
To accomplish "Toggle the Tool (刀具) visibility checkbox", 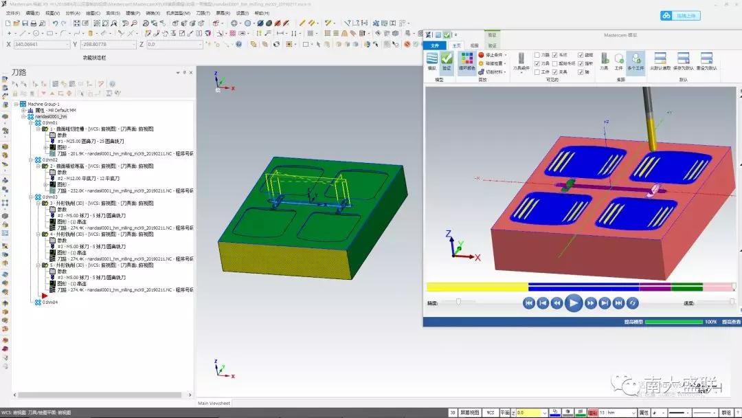I will point(537,63).
